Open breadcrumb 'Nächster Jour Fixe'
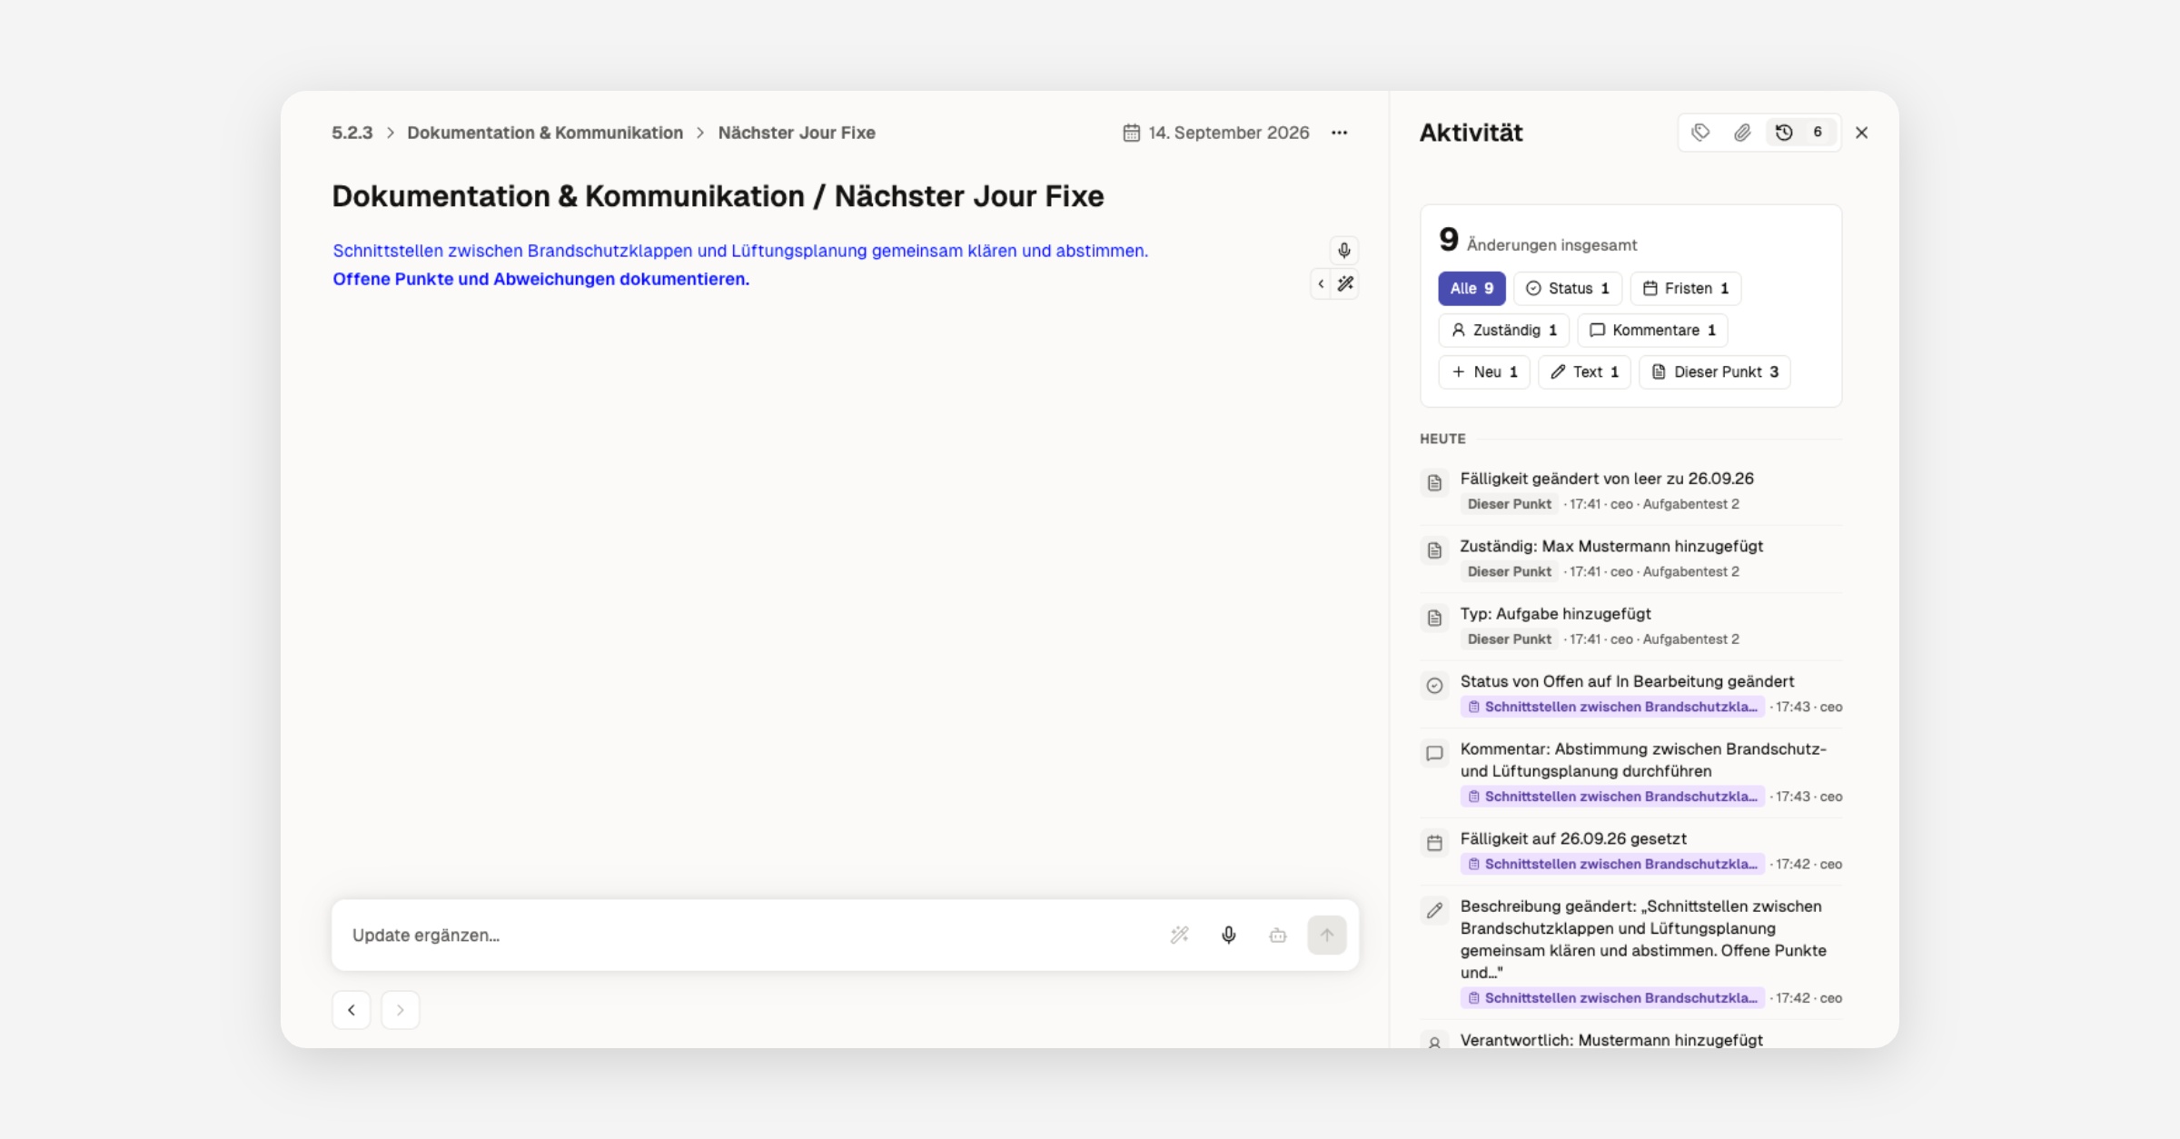2180x1139 pixels. (797, 133)
